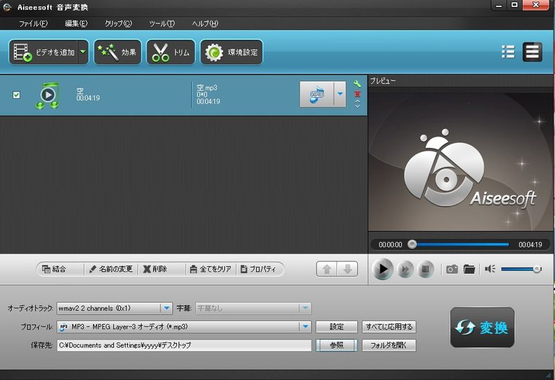Open the ヘルプ(H) menu
Screen dimensions: 555x380
point(205,24)
